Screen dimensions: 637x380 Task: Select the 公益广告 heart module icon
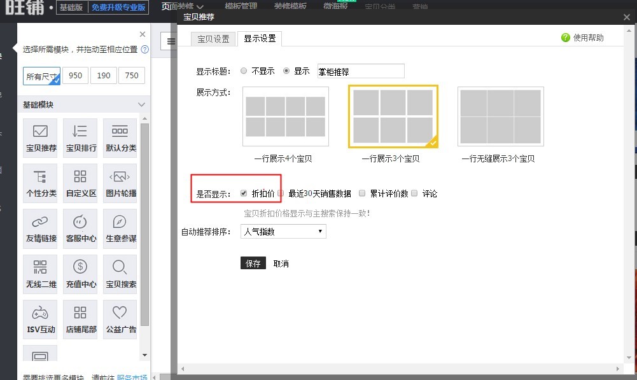[120, 320]
